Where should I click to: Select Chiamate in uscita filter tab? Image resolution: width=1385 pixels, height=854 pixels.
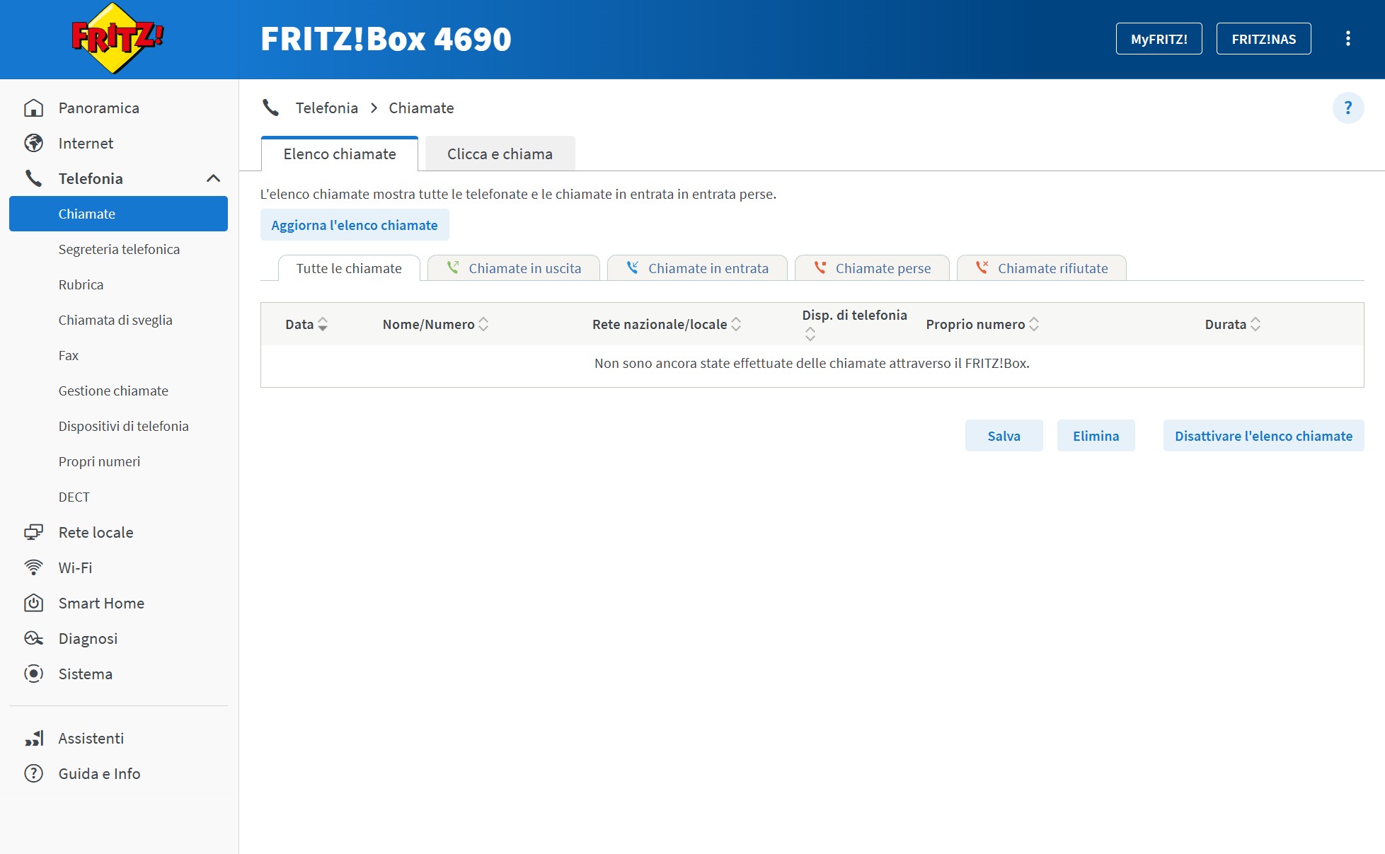click(514, 268)
